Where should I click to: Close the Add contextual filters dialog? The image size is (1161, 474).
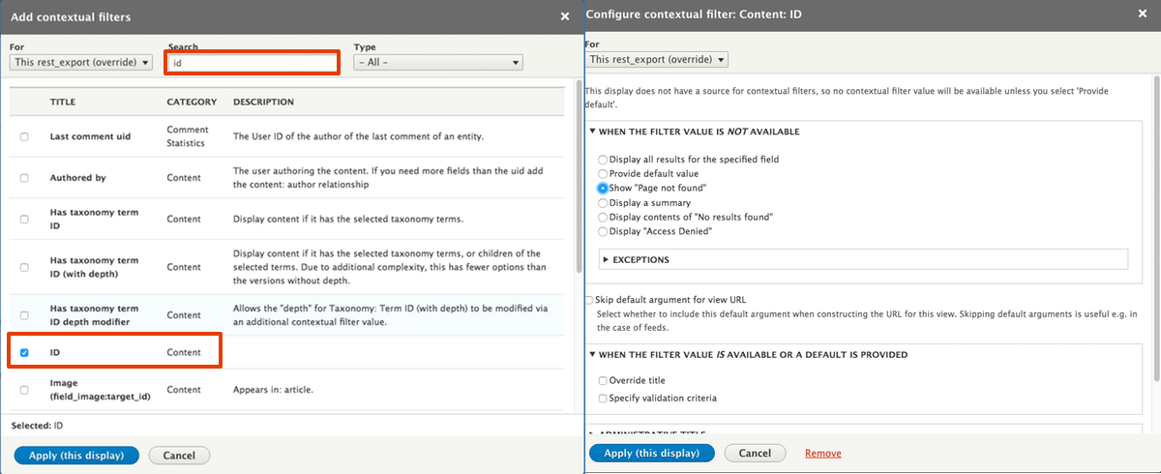point(565,15)
